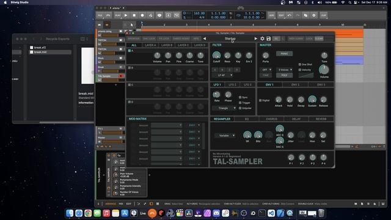Click the Bitwig transport Stop button
Viewport: 391px width, 220px height.
[x=134, y=15]
